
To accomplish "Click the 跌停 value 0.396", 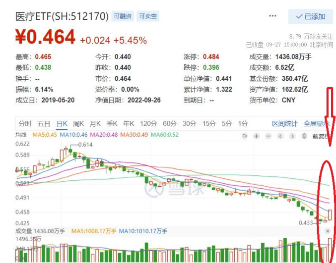I will coord(211,67).
